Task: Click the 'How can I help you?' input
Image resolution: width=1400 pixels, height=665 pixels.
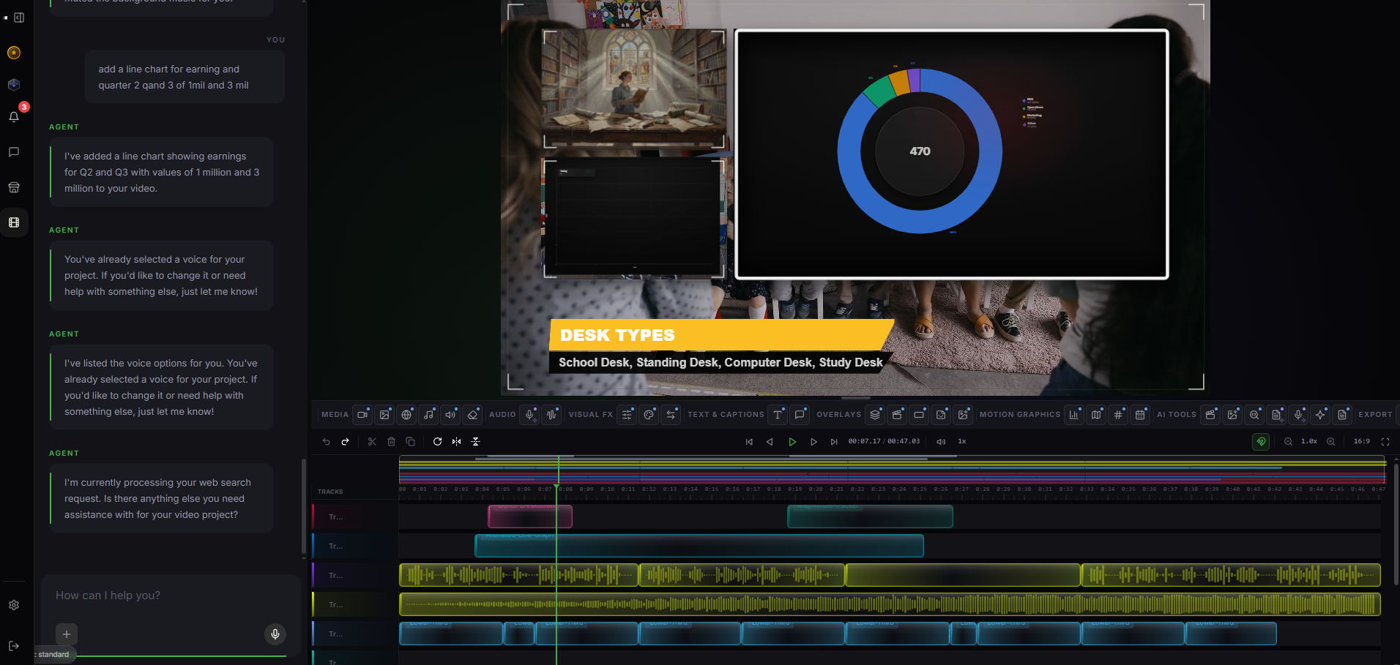Action: tap(168, 596)
